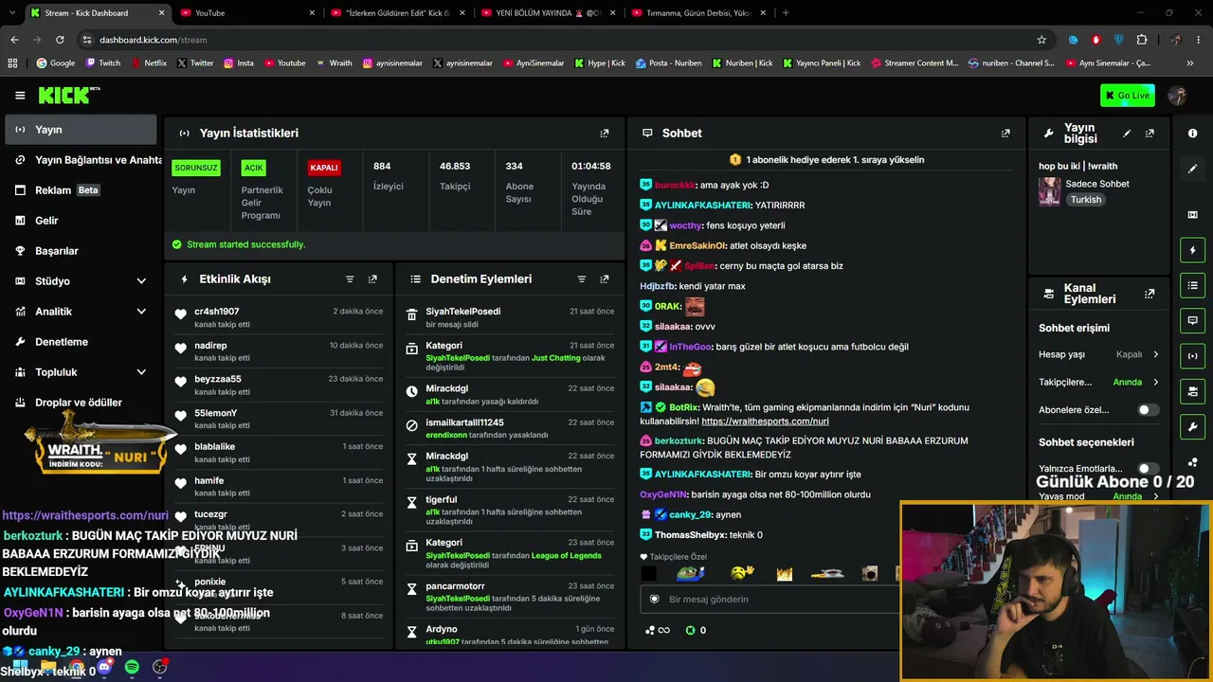Open Denetleme in the sidebar
The image size is (1213, 682).
tap(81, 342)
